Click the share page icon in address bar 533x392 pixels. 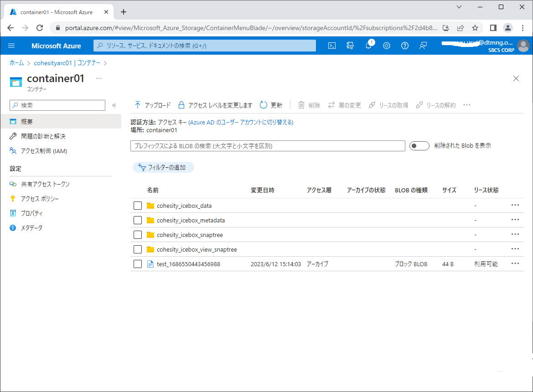tap(461, 28)
